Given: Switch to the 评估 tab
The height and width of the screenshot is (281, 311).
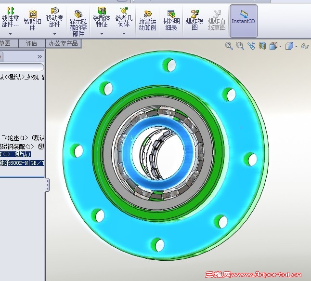Looking at the screenshot, I should pyautogui.click(x=32, y=43).
